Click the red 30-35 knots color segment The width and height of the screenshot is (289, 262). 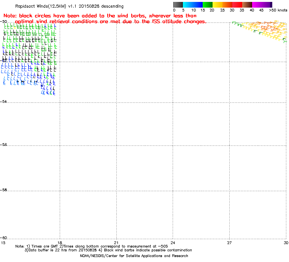pos(237,5)
